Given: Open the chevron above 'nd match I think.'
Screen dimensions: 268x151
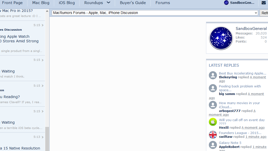Looking at the screenshot, I should pyautogui.click(x=43, y=60).
